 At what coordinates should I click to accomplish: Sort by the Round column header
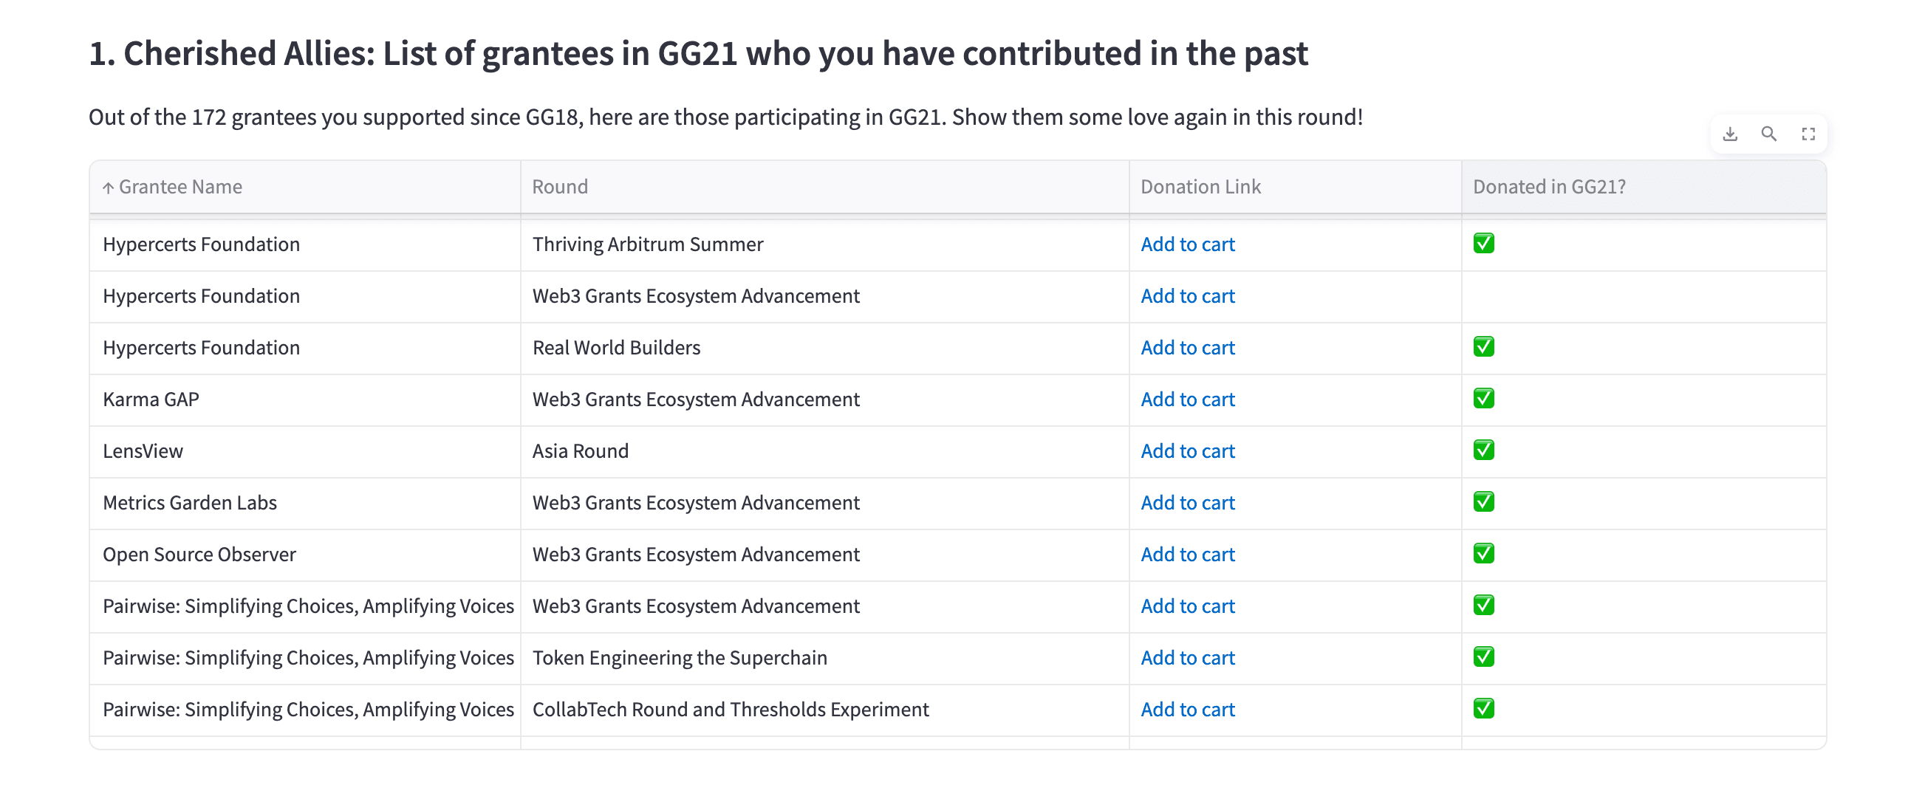pyautogui.click(x=560, y=187)
